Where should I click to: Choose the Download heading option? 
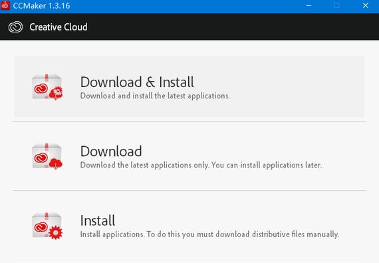[111, 151]
